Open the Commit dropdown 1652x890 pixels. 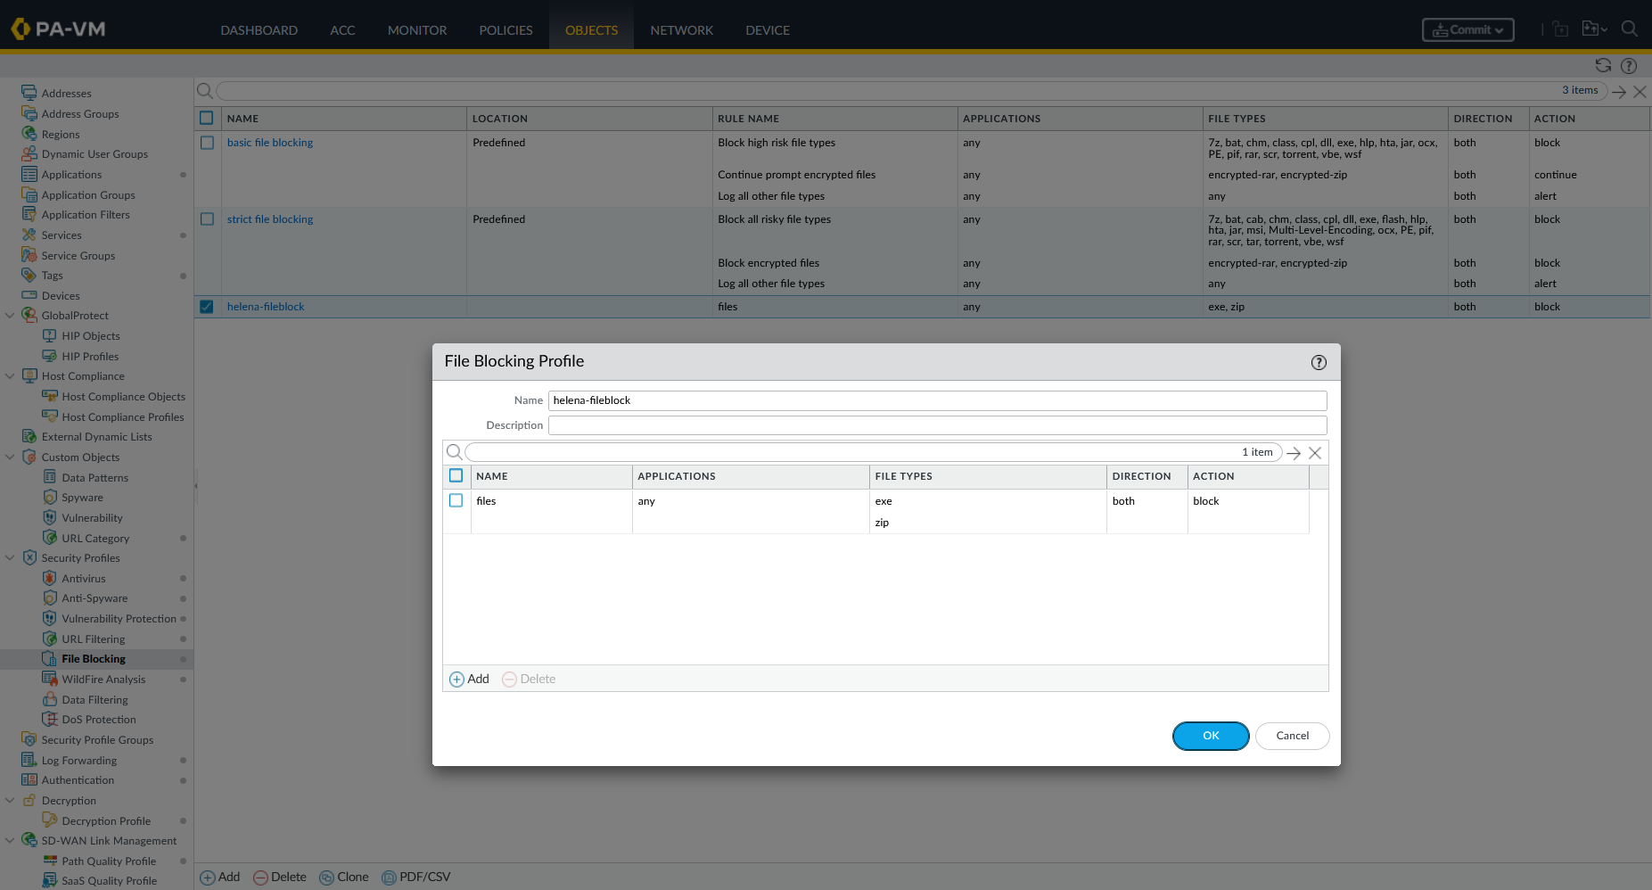pos(1467,29)
